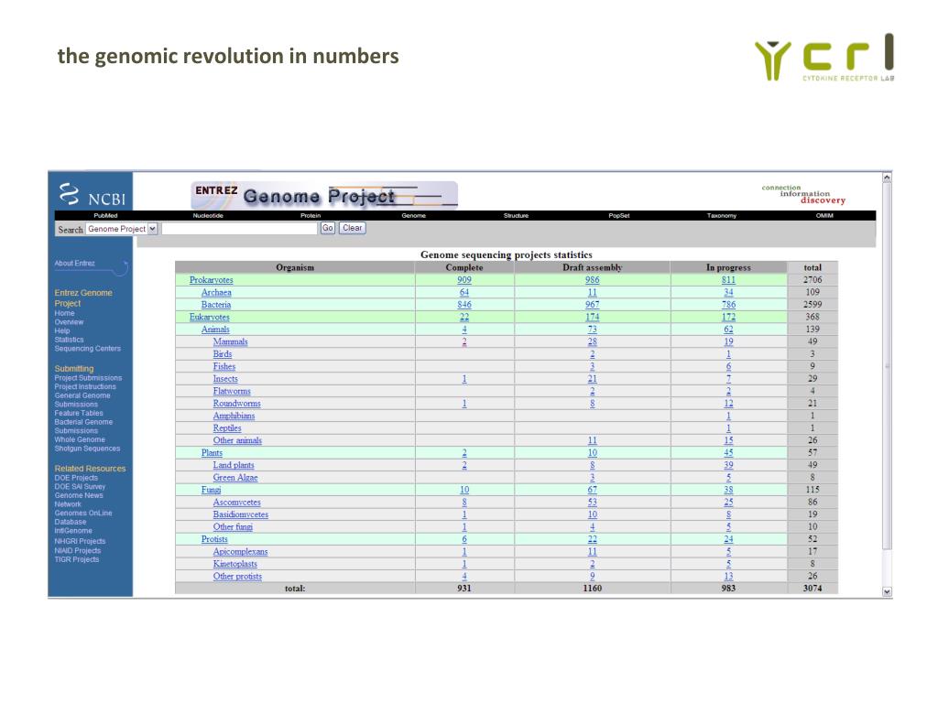
Task: Click 811 in-progress Prokaryotes count
Action: (x=728, y=280)
